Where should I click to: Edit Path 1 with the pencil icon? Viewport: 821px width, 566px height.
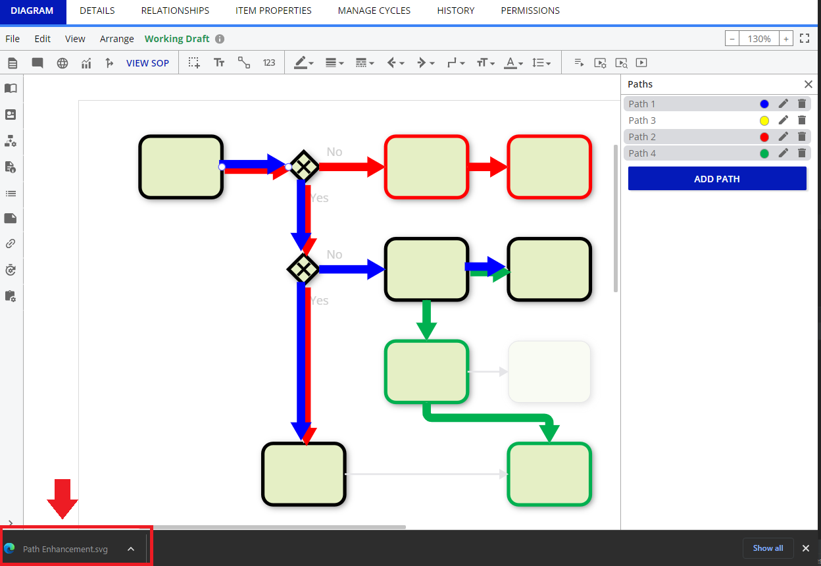click(x=783, y=104)
